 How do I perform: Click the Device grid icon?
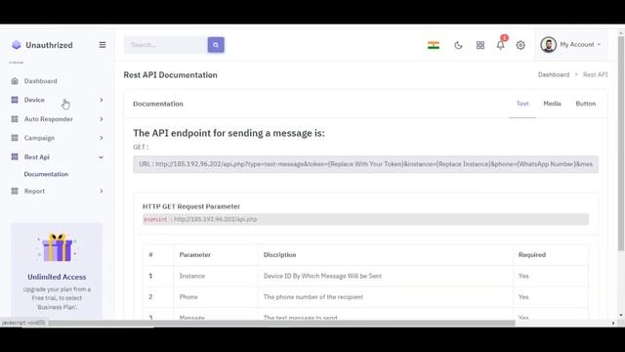click(x=15, y=100)
